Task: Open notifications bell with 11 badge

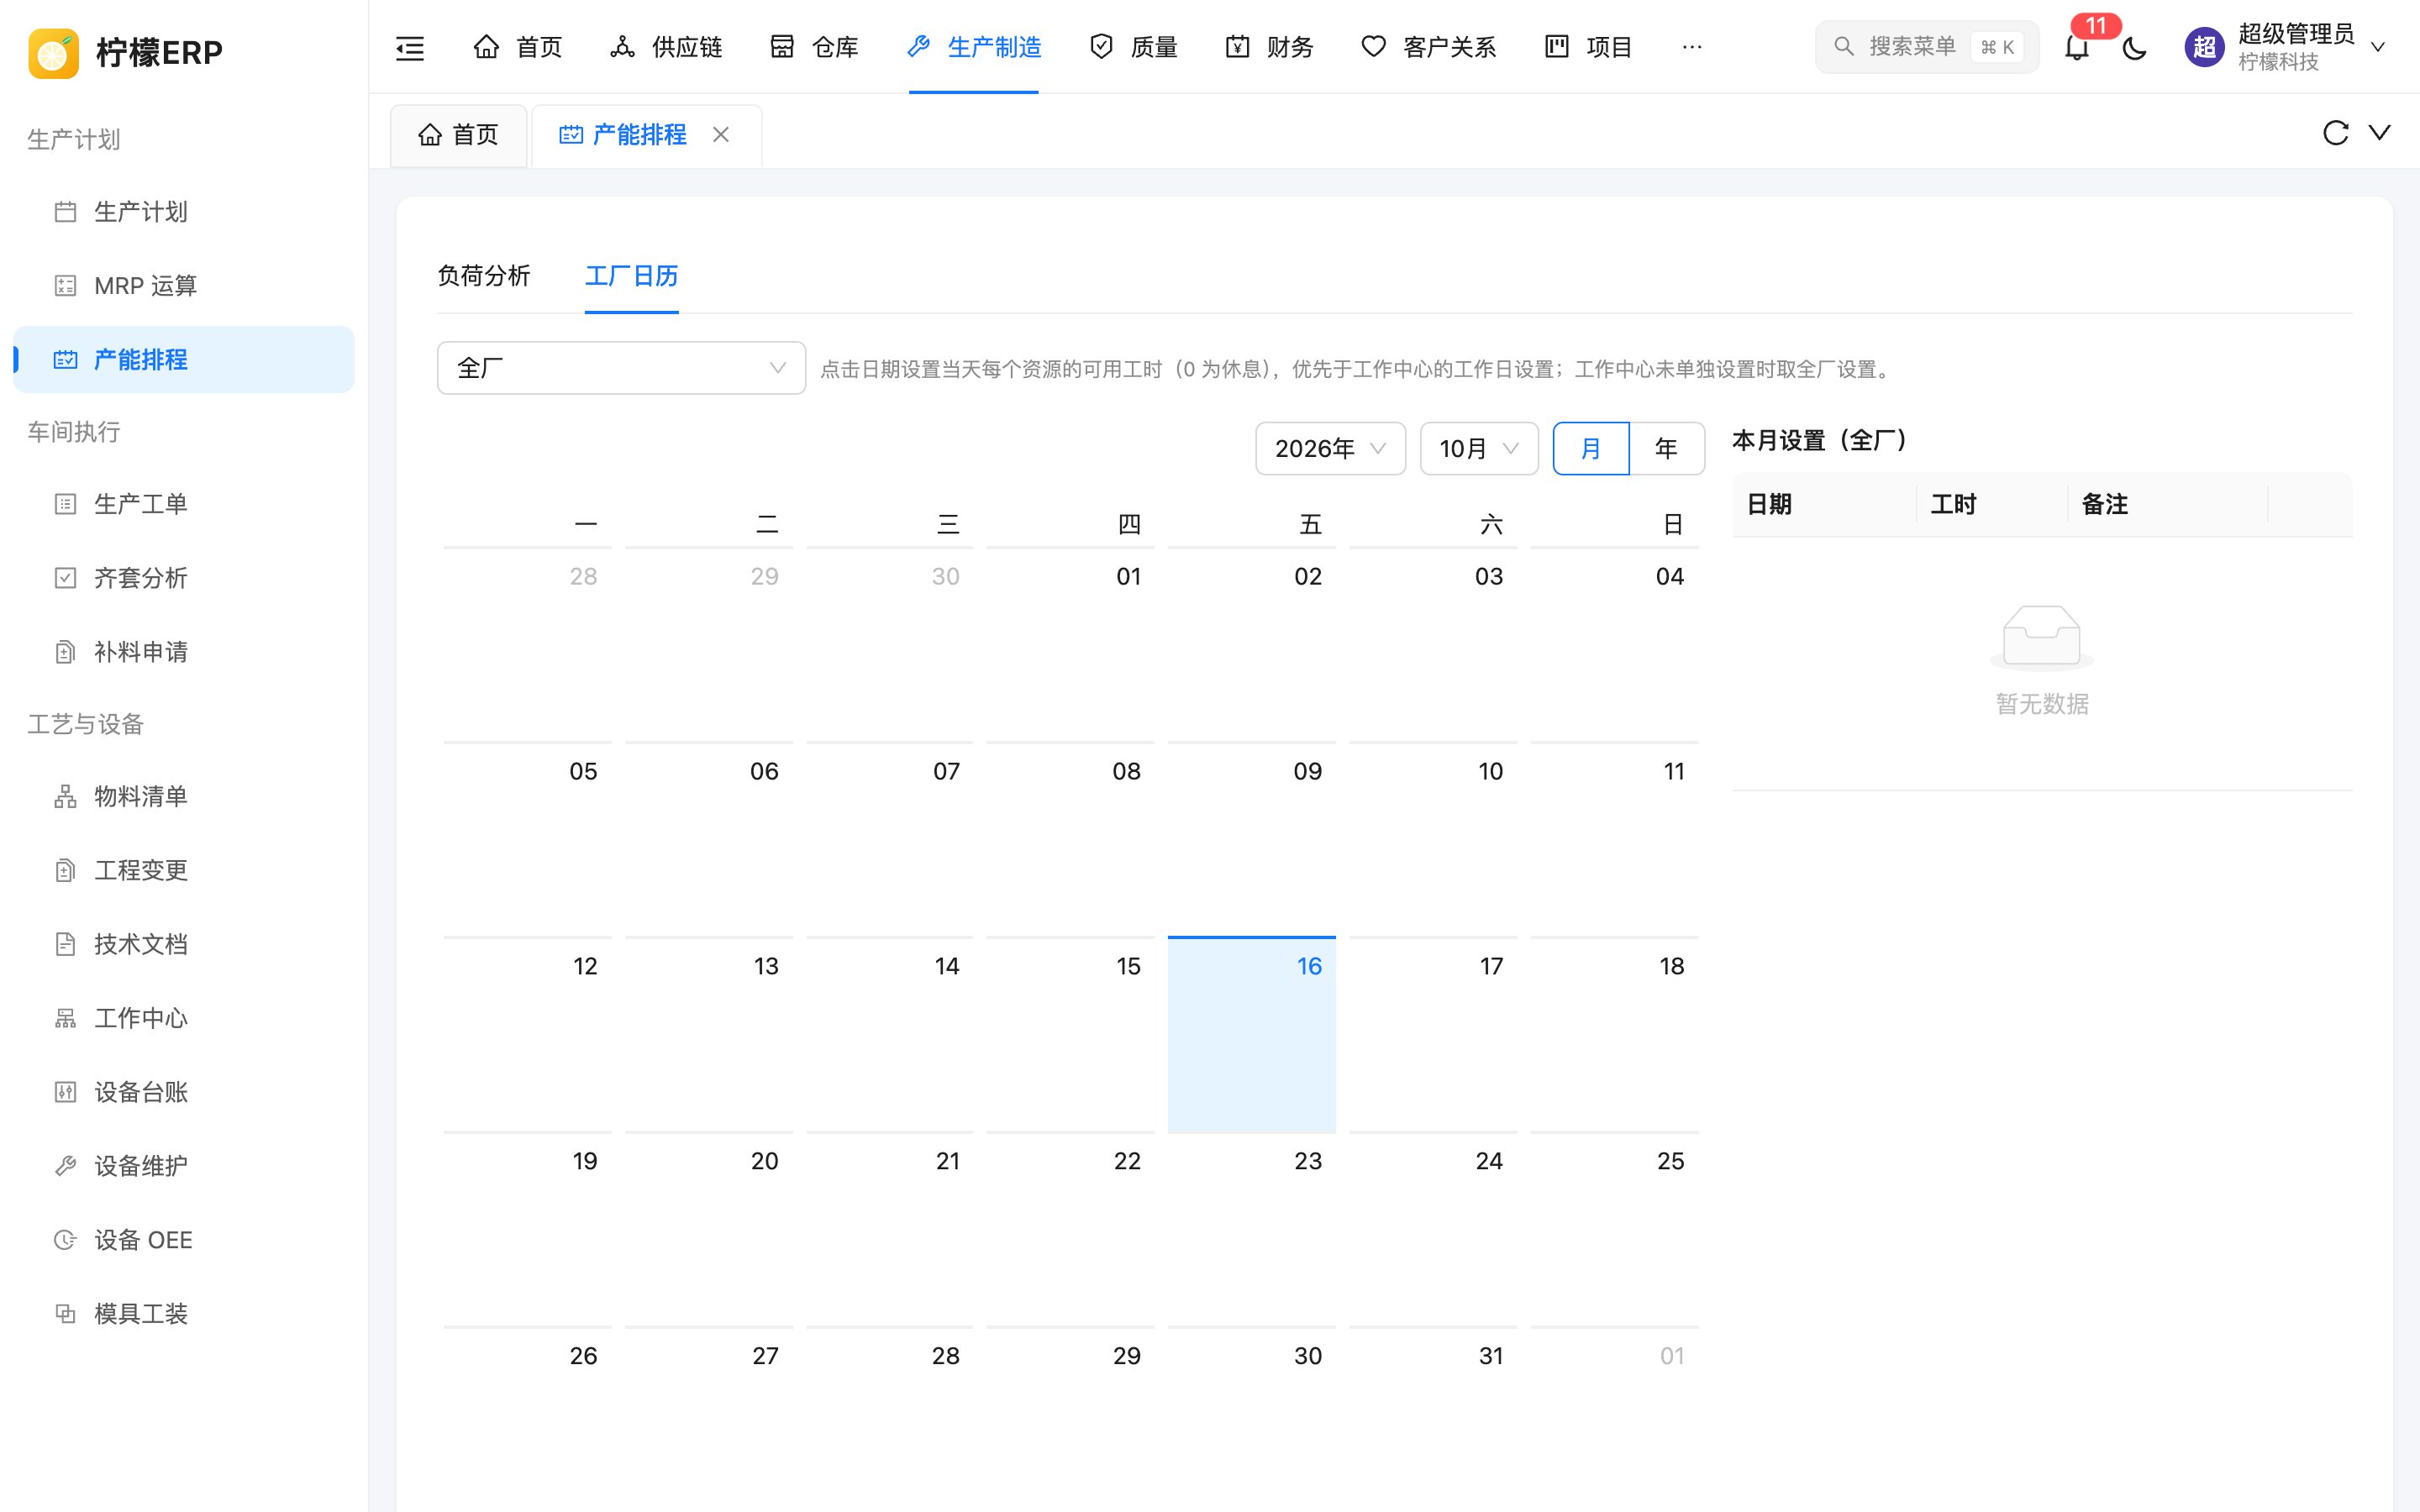Action: click(x=2077, y=47)
